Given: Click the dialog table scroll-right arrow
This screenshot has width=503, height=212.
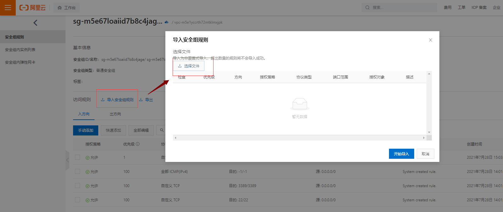Looking at the screenshot, I should coord(424,138).
